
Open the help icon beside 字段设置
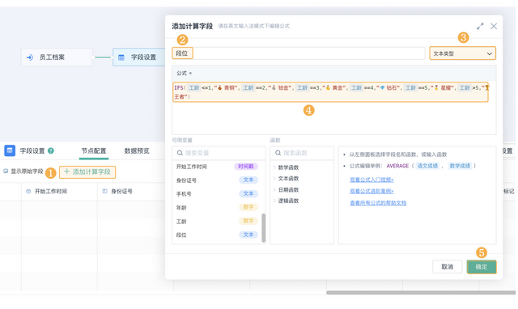(x=50, y=151)
